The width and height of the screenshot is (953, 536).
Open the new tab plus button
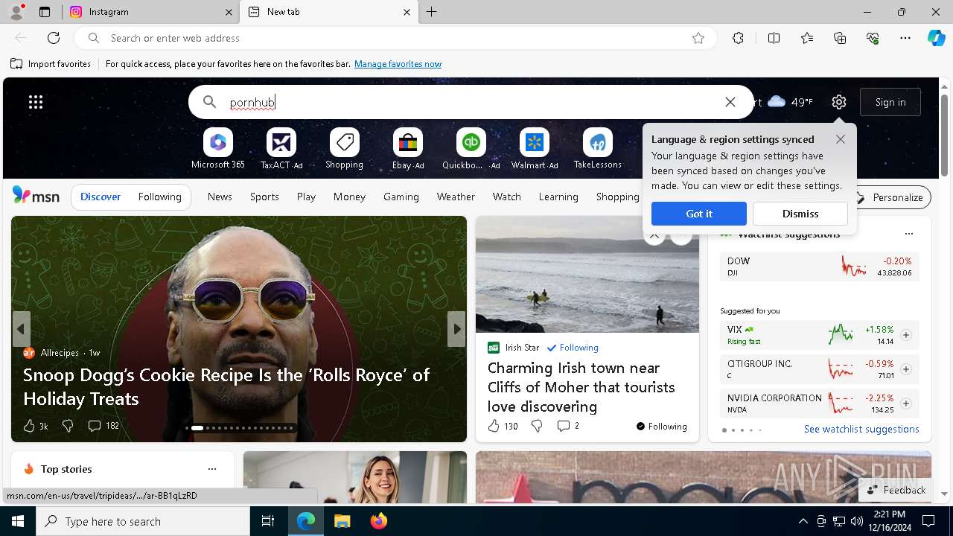(432, 12)
